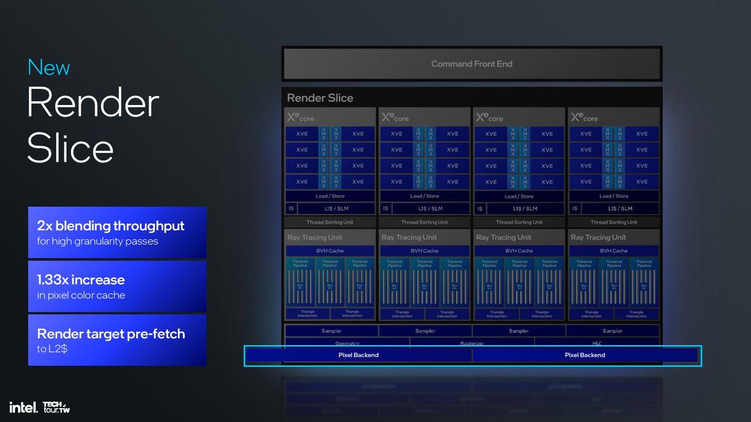Select the first Xe core title
751x422 pixels.
(x=300, y=117)
